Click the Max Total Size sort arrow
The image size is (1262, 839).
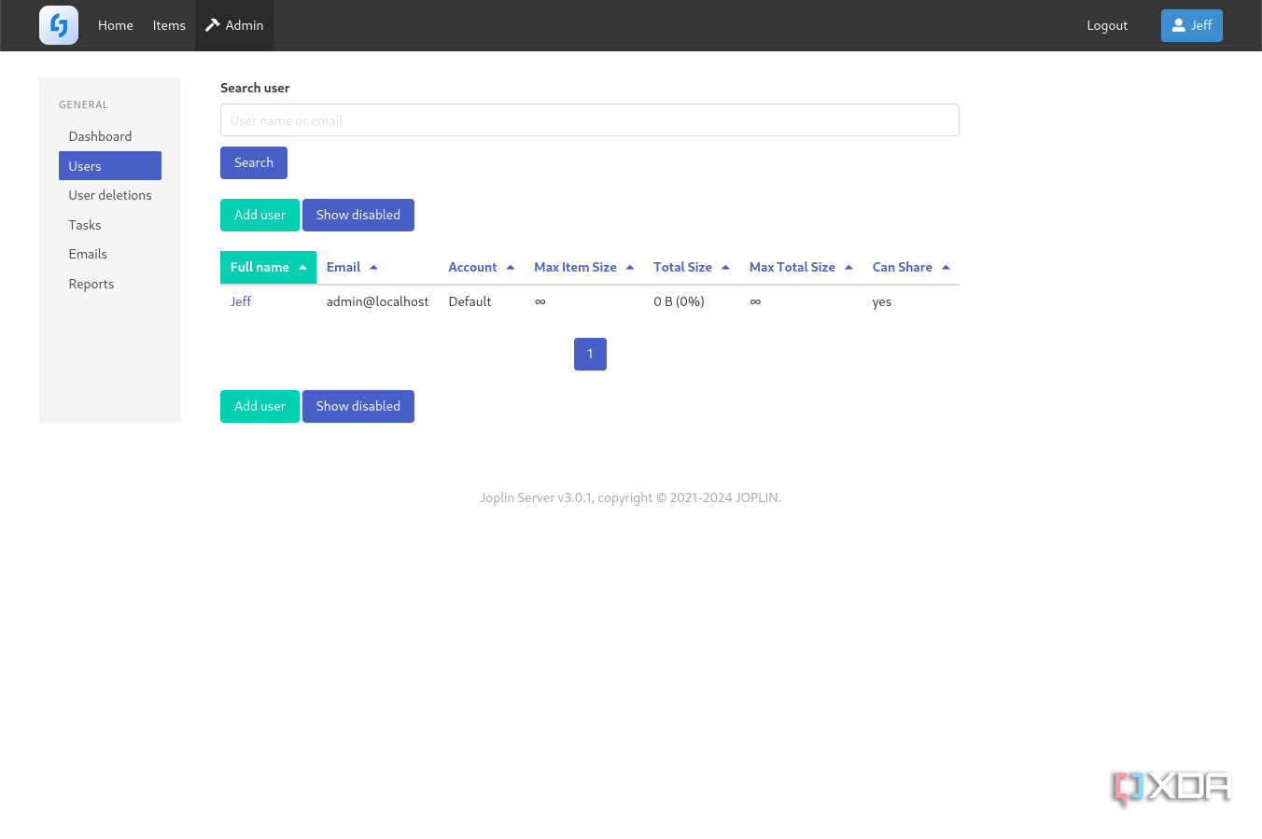tap(848, 267)
